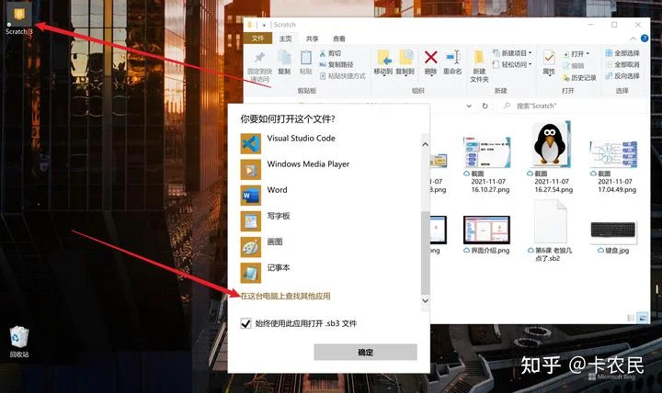Viewport: 662px width, 393px height.
Task: Click the 确定 button in the dialog
Action: 366,352
